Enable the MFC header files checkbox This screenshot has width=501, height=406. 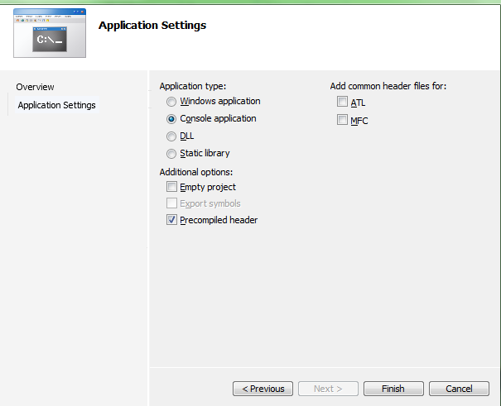[x=342, y=121]
